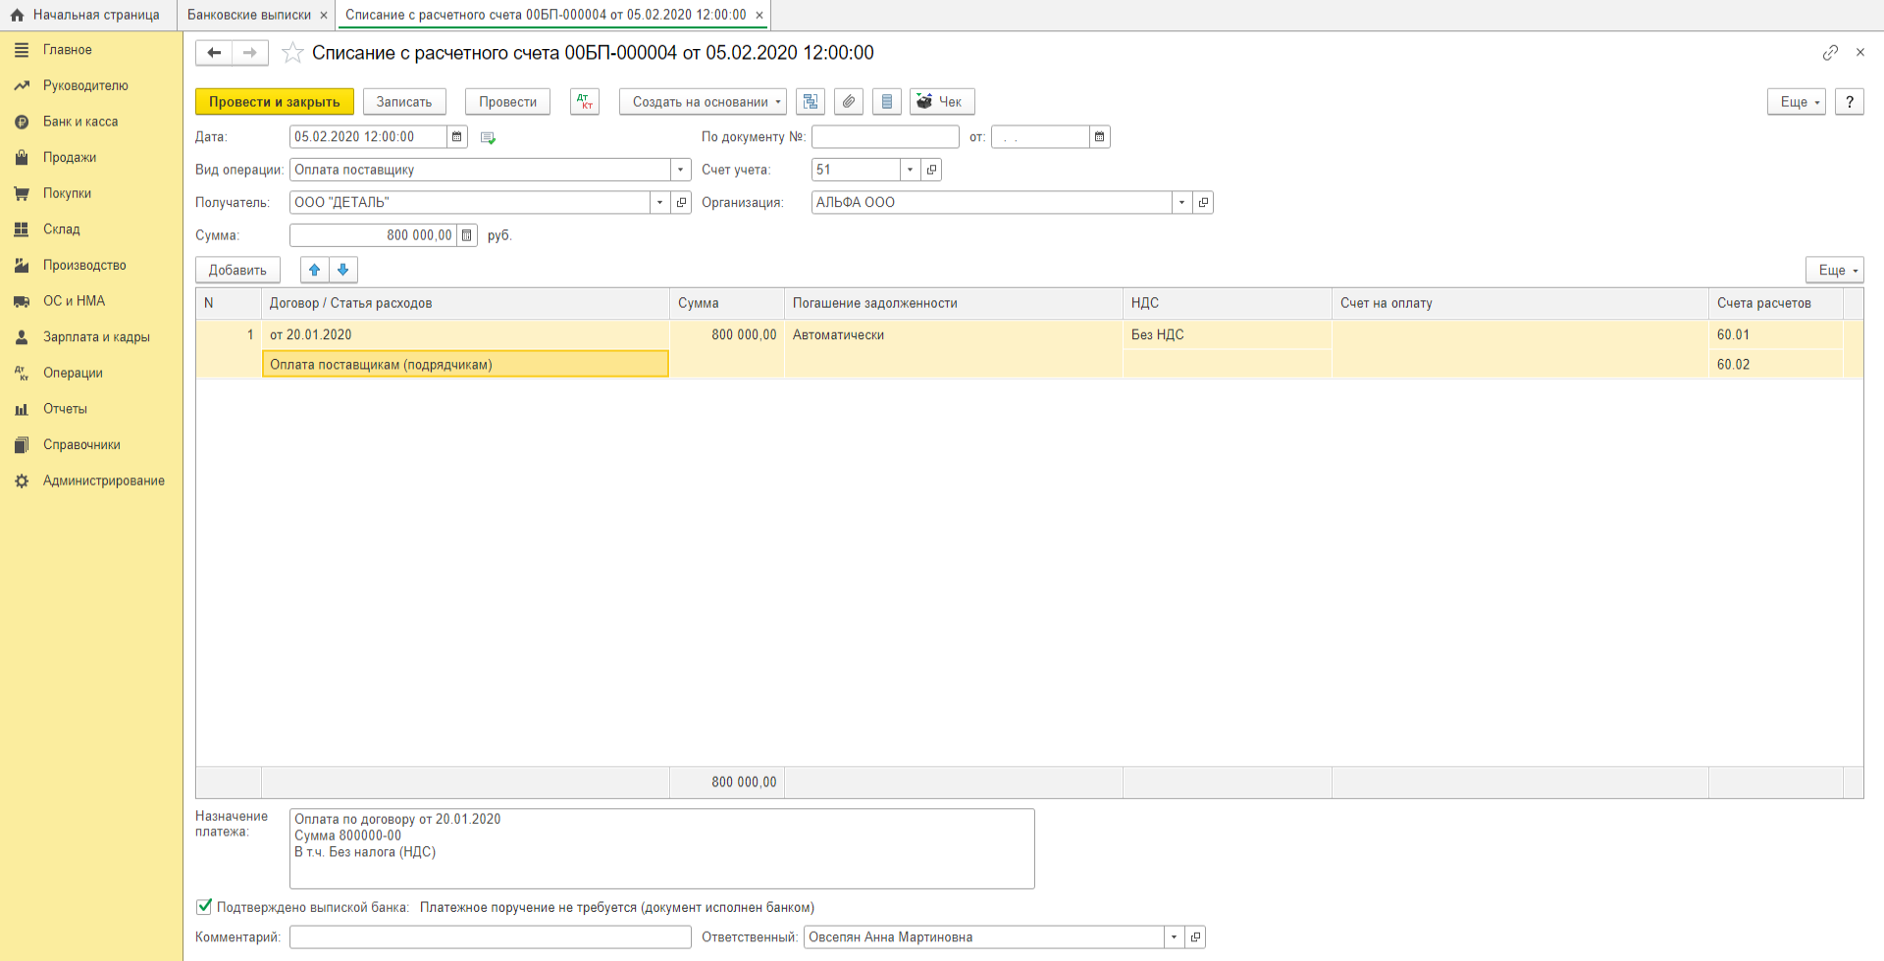Open calendar for the 'от' date field
This screenshot has height=961, width=1884.
pyautogui.click(x=1100, y=137)
